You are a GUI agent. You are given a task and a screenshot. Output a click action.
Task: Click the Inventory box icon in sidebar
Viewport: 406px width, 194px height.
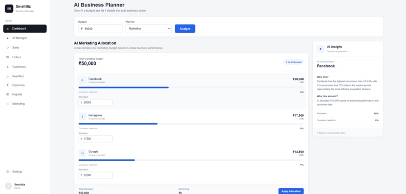[x=8, y=76]
